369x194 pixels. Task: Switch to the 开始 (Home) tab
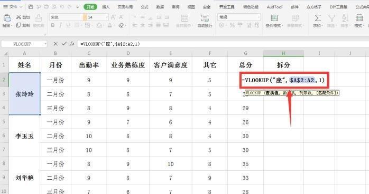point(90,7)
